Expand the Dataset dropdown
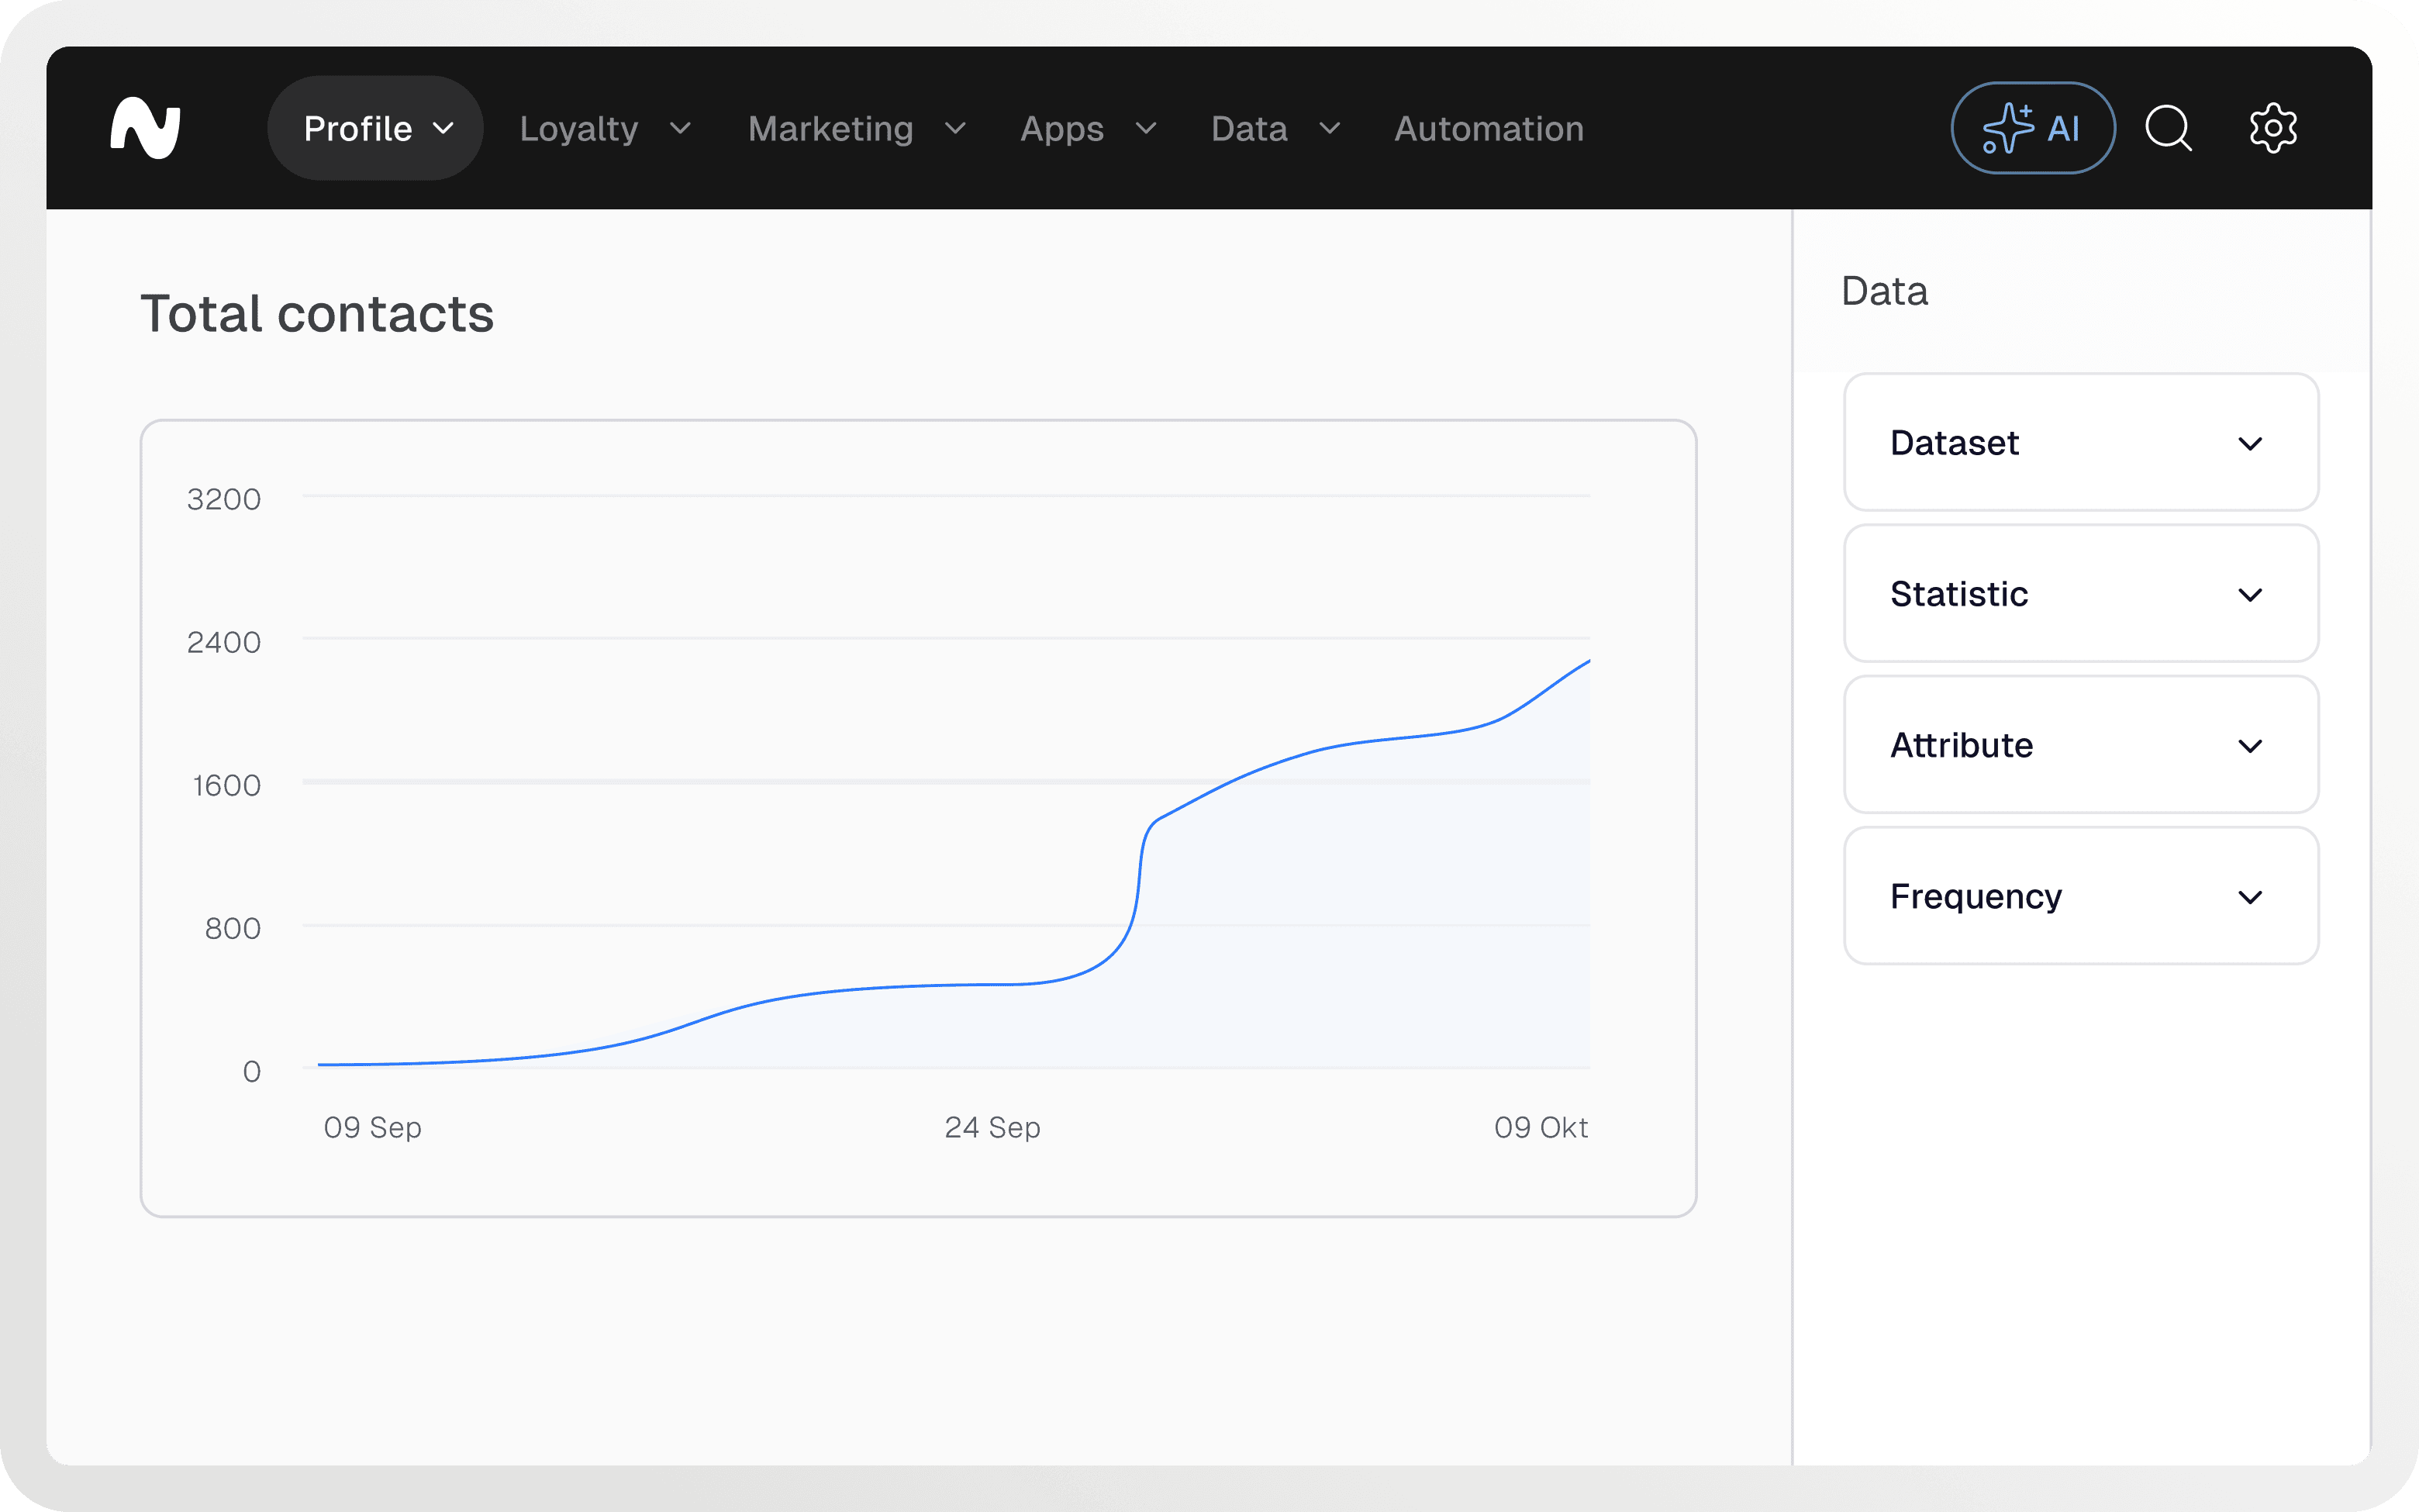Image resolution: width=2419 pixels, height=1512 pixels. tap(2080, 442)
